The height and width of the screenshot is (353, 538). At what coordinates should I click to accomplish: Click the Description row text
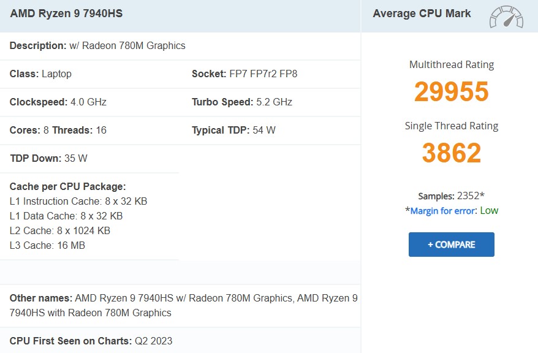(97, 45)
